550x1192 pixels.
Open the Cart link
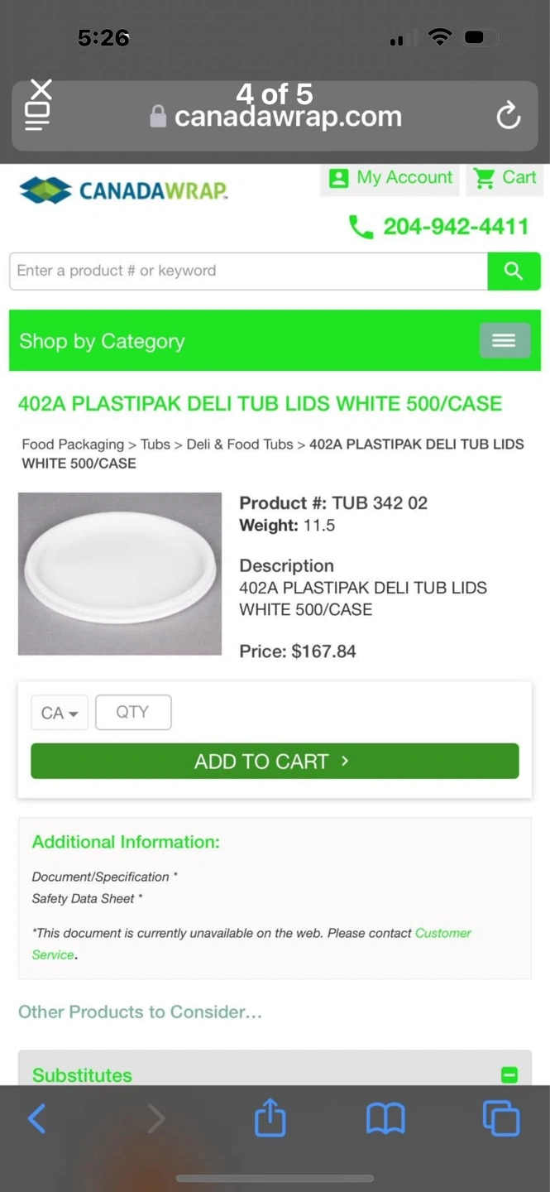505,178
